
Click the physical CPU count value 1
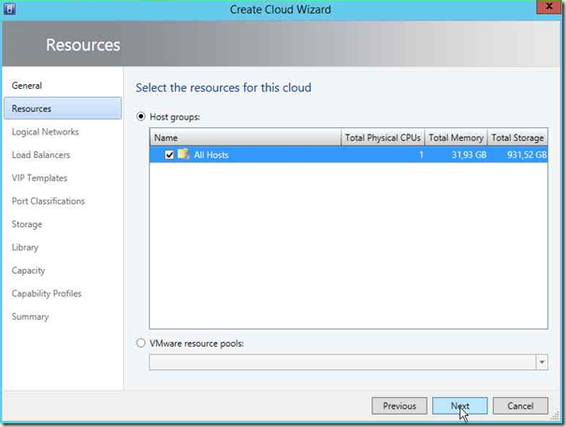point(421,155)
